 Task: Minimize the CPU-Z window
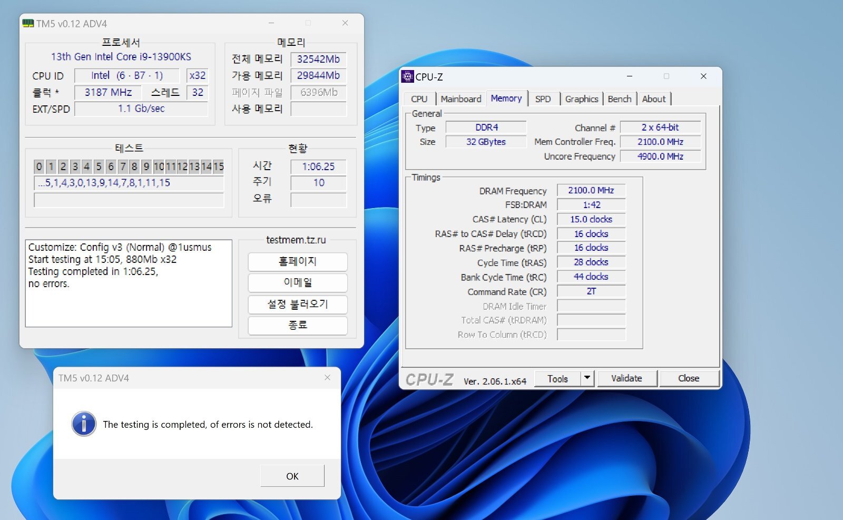[630, 76]
